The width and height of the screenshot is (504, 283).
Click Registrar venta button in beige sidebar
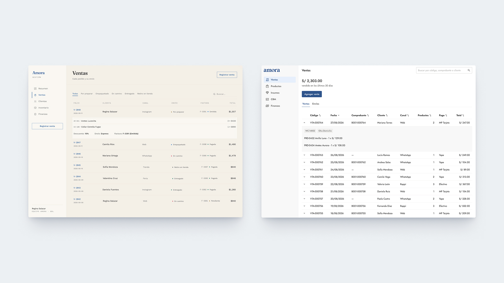(47, 126)
